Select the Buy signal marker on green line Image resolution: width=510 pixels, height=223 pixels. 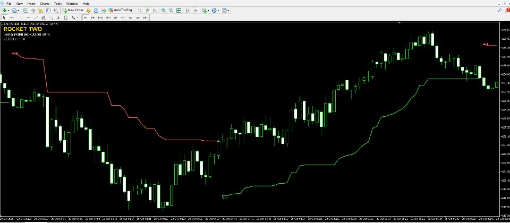click(x=224, y=197)
